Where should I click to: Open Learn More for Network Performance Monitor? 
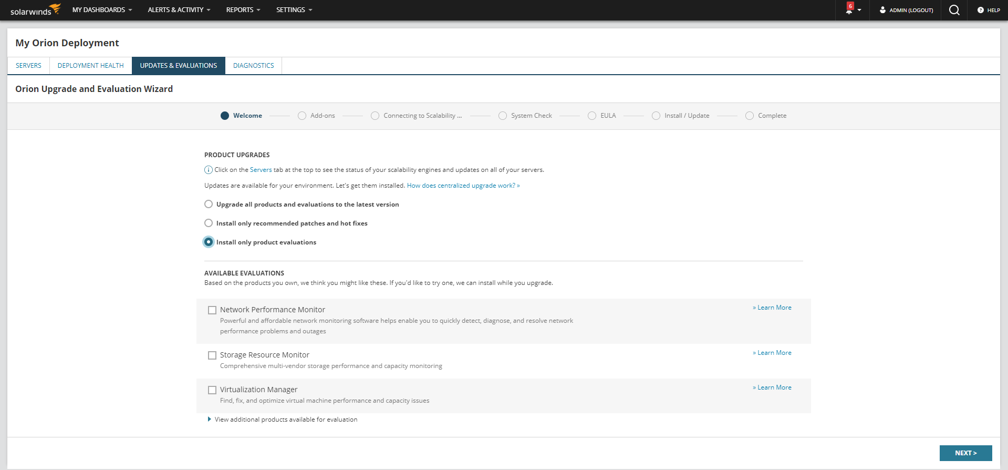[x=772, y=308]
